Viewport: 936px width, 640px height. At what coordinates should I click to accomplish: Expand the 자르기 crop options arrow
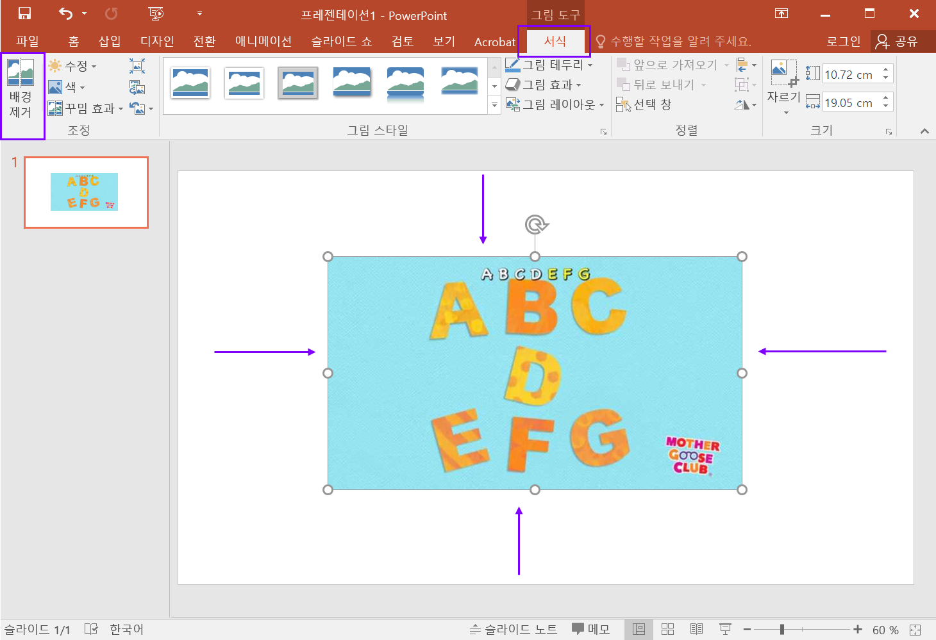786,112
